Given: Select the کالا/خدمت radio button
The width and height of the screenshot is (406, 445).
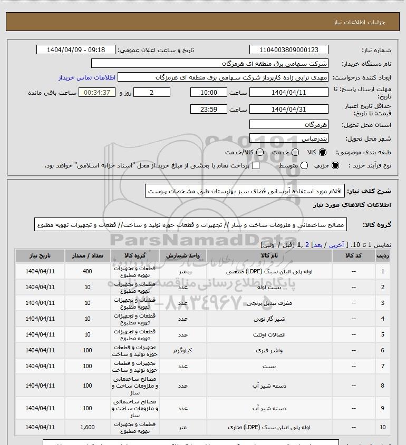Looking at the screenshot, I should [259, 152].
